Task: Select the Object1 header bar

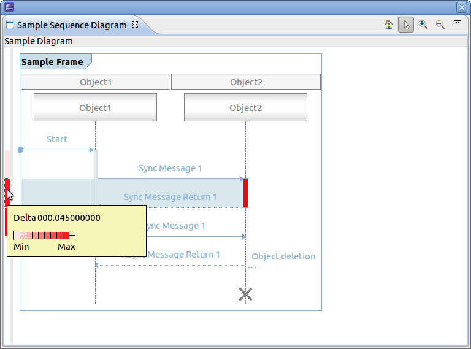Action: coord(96,82)
